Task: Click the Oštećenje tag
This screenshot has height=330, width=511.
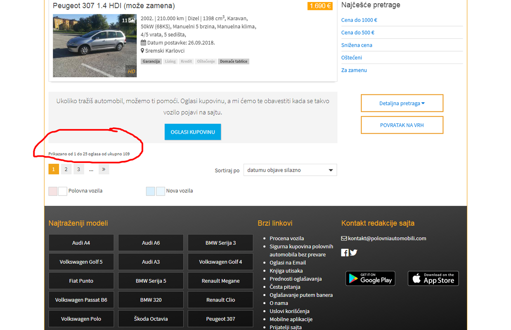Action: (206, 61)
